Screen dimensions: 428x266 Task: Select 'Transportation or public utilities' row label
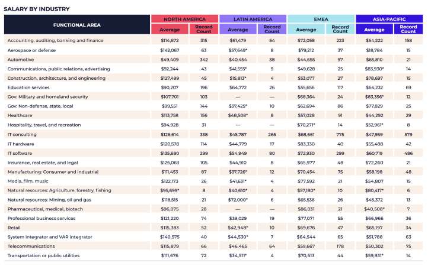(x=45, y=256)
